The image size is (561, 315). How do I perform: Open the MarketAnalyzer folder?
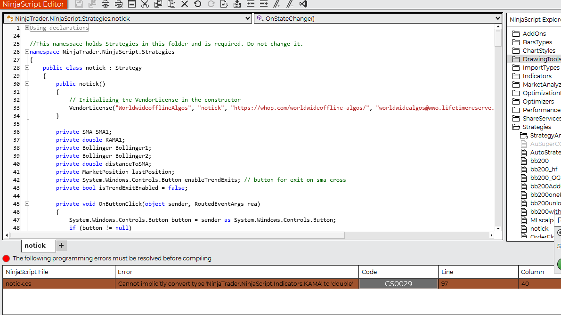point(537,84)
